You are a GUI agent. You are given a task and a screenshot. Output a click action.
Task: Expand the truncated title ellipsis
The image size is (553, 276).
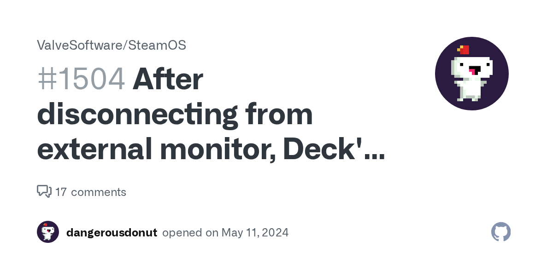(374, 155)
